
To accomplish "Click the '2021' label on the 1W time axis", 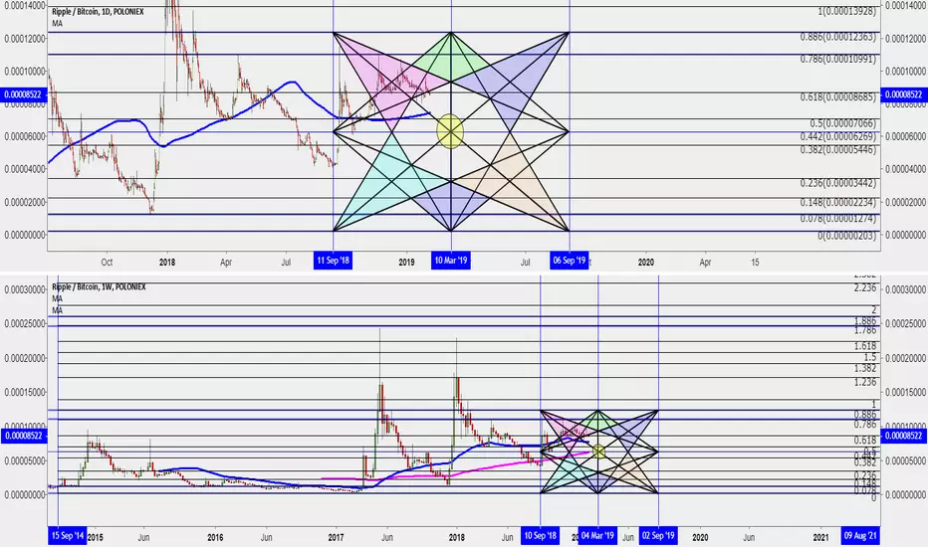I will pyautogui.click(x=820, y=537).
